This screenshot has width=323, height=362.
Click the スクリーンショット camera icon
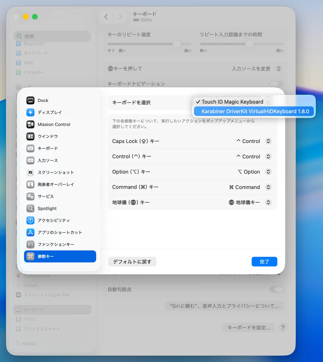(x=30, y=172)
